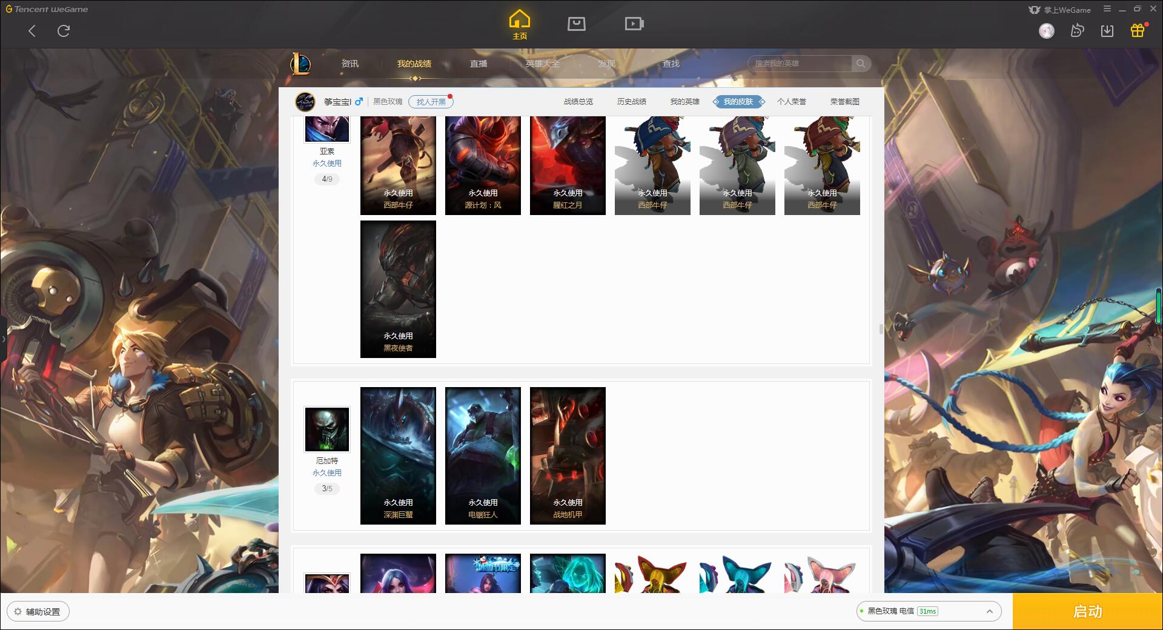Open the 电锯狂人 skin card

coord(483,456)
